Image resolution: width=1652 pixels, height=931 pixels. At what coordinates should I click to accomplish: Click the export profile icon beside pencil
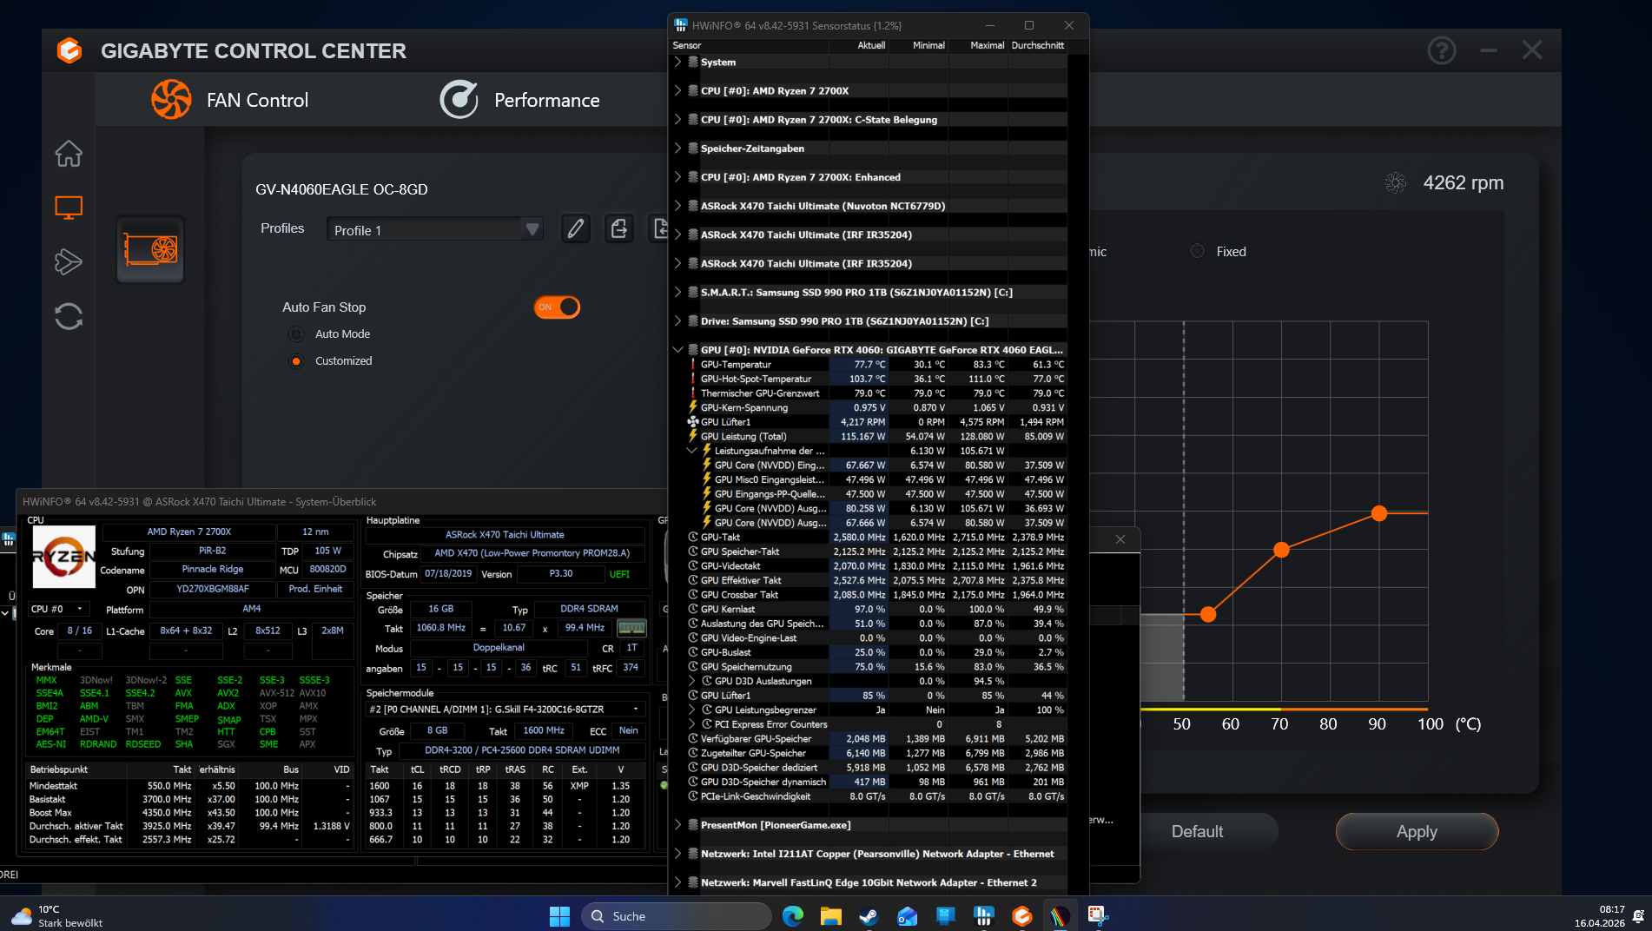[x=619, y=228]
